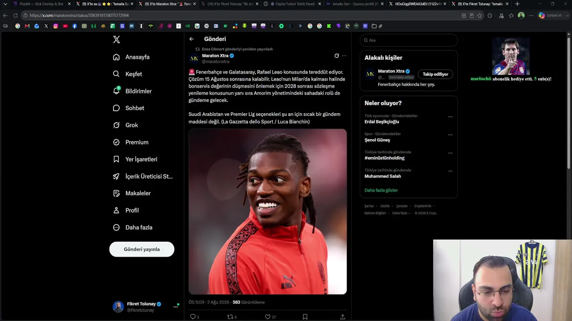Open Grok from sidebar
572x321 pixels.
[126, 125]
